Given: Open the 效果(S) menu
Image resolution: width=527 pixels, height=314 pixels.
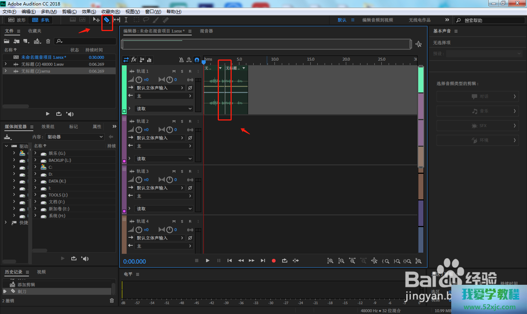Looking at the screenshot, I should (x=89, y=12).
